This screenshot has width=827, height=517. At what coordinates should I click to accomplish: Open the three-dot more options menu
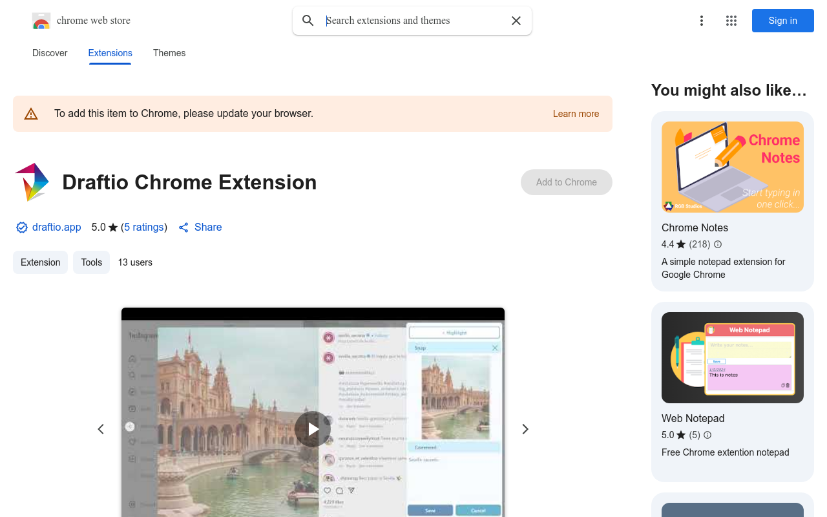(702, 21)
